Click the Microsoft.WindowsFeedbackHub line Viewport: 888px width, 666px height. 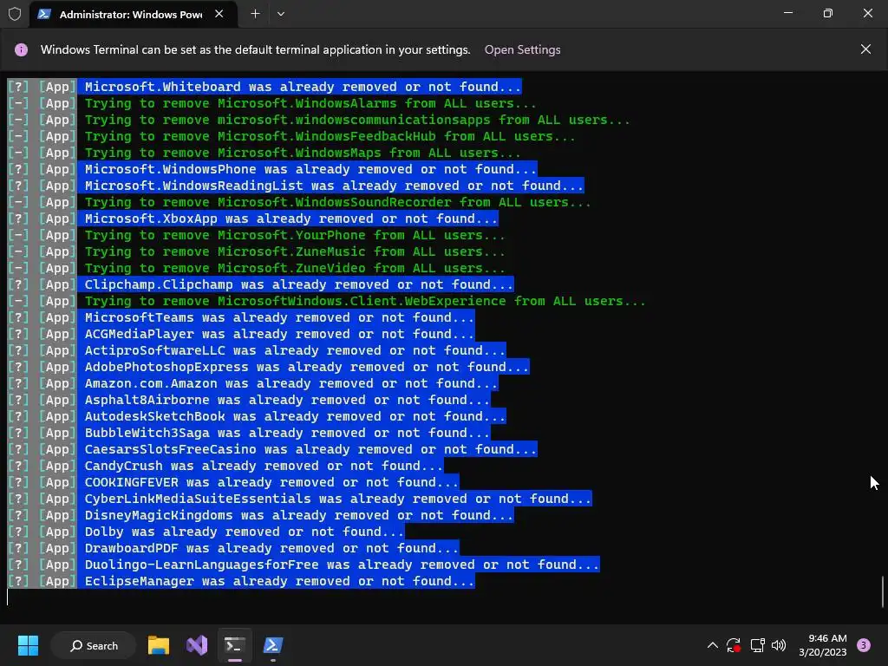[x=291, y=136]
